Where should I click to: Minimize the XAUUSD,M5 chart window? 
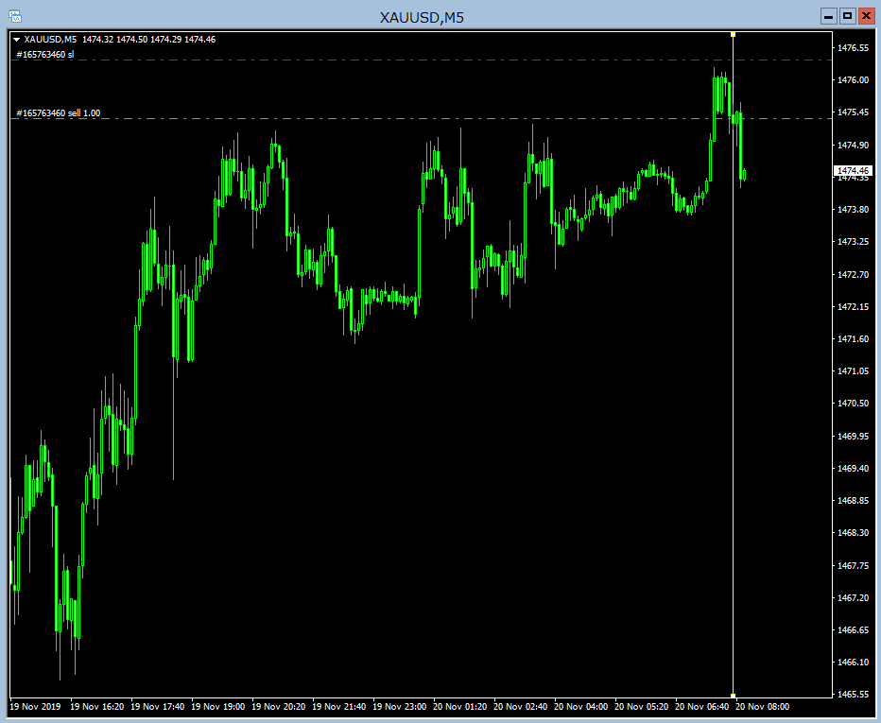click(x=828, y=16)
